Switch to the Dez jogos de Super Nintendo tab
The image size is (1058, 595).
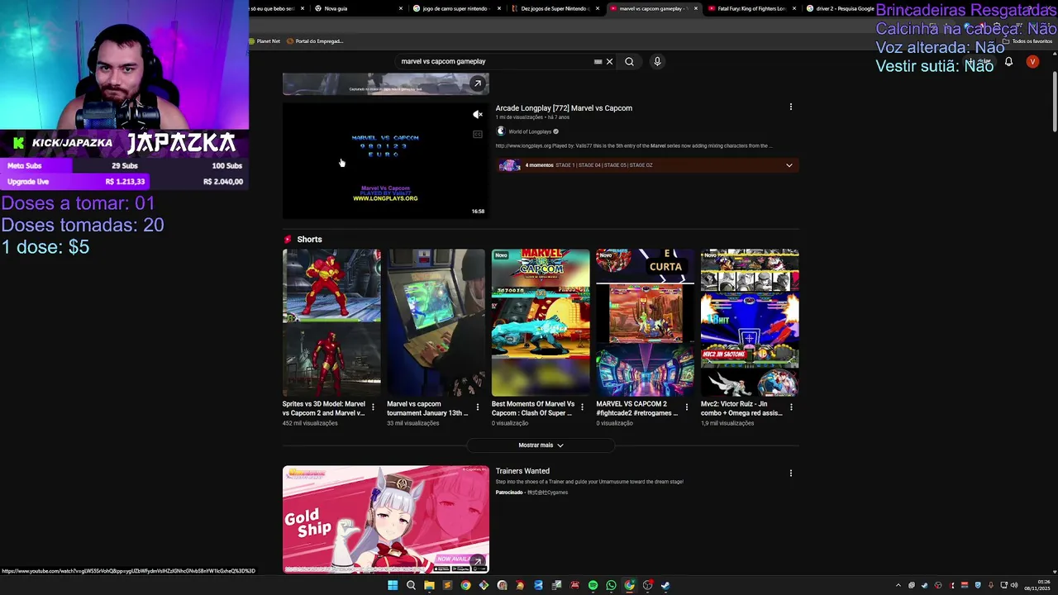coord(554,8)
